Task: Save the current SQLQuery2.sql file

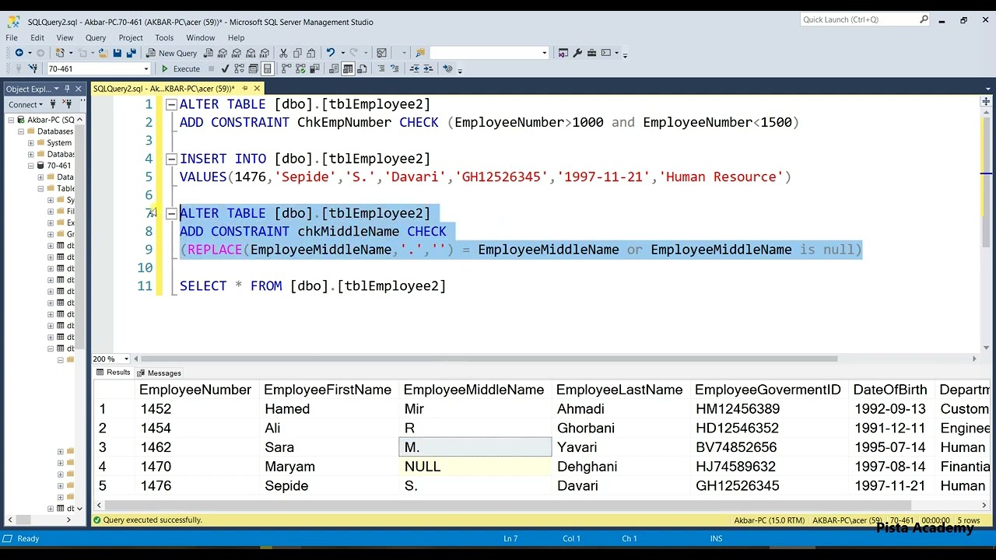Action: [117, 53]
